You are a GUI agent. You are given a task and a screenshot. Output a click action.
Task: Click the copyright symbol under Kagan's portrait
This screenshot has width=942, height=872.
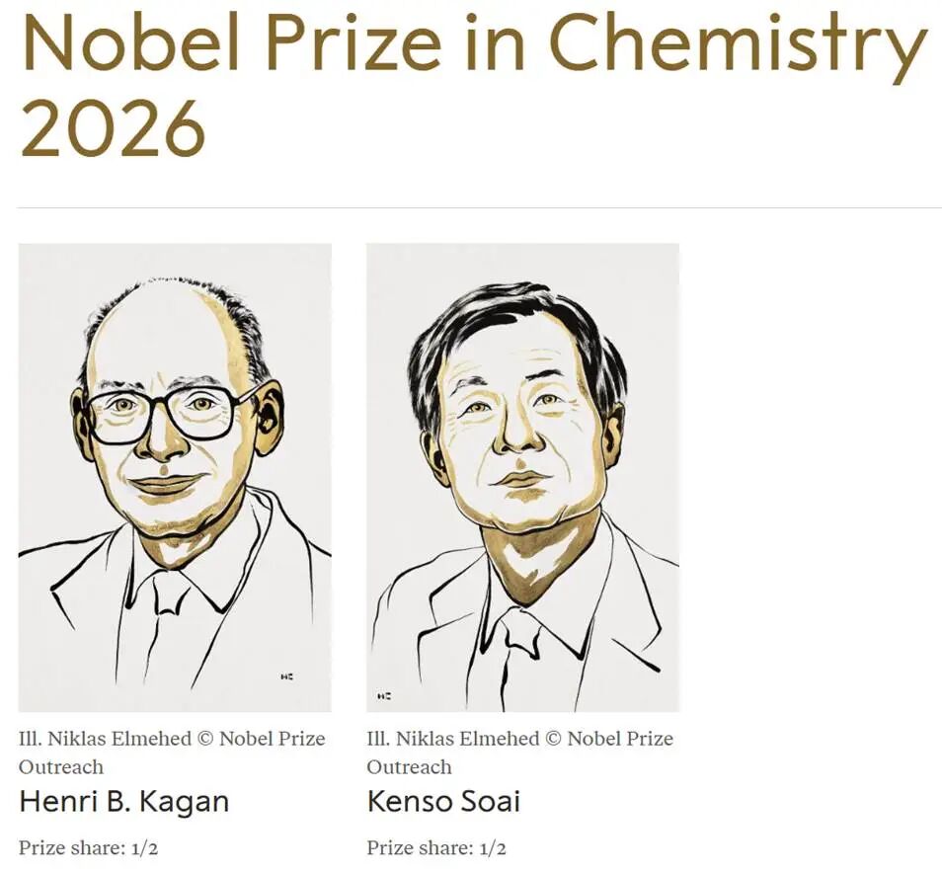coord(204,739)
